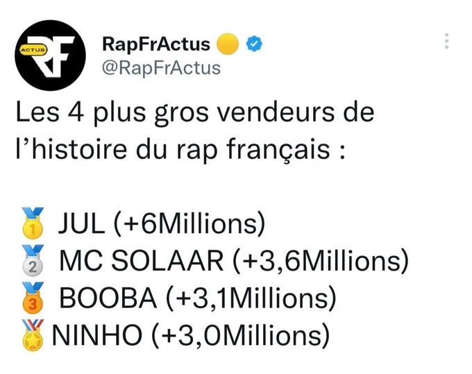
Task: Open the RapFrActus profile avatar
Action: pos(50,56)
